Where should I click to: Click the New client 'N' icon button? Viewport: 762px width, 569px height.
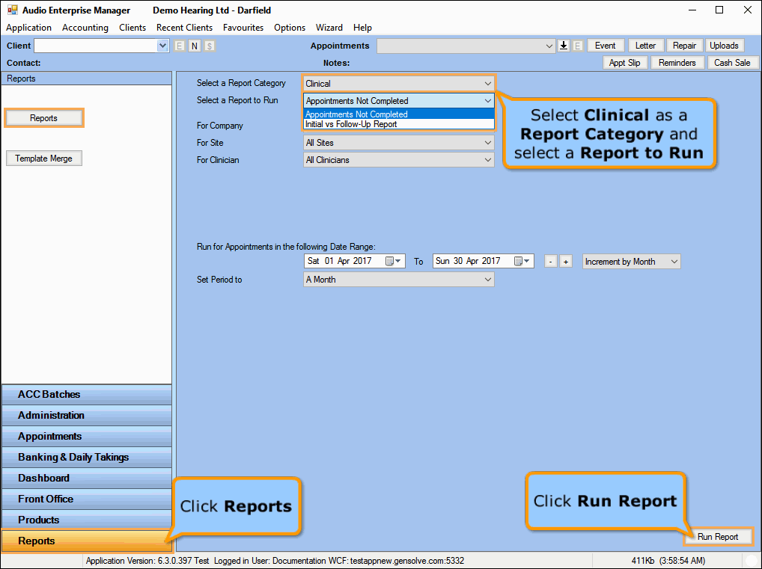(x=194, y=46)
